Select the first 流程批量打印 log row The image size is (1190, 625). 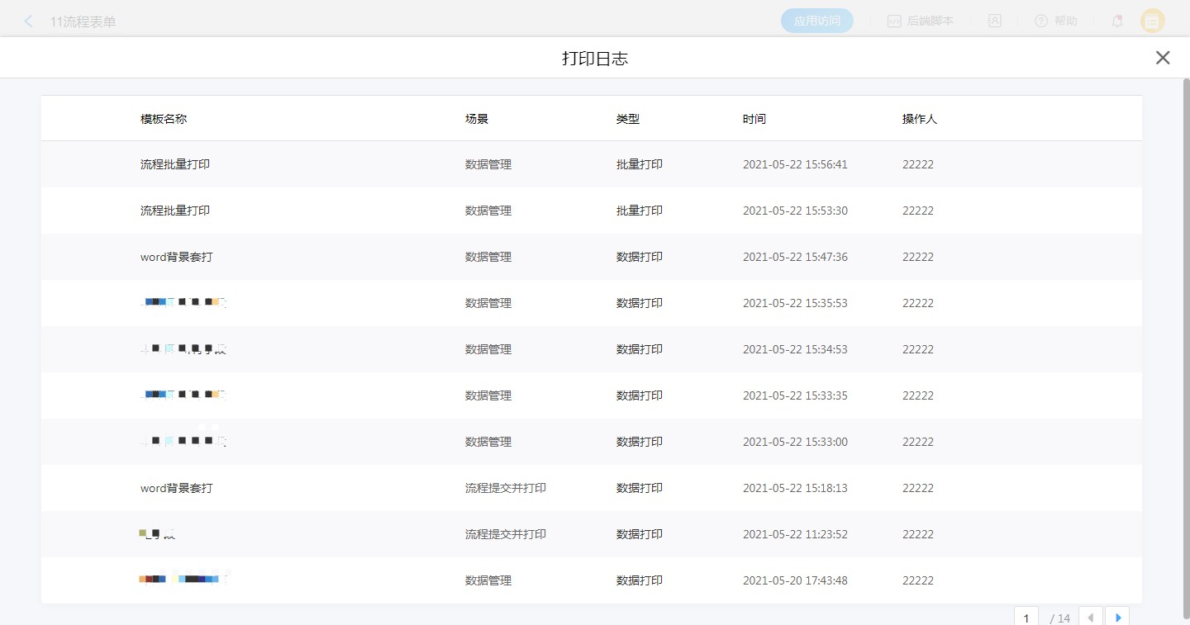(175, 164)
